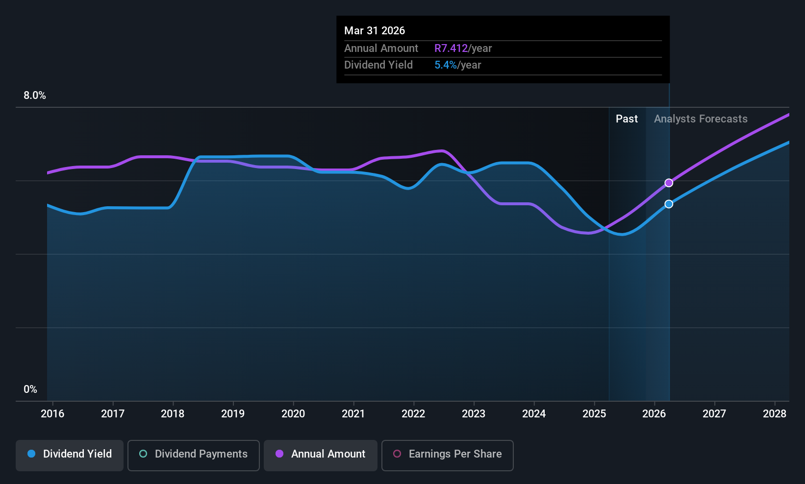Image resolution: width=805 pixels, height=484 pixels.
Task: Click the R7.412/year tooltip value
Action: pyautogui.click(x=463, y=48)
